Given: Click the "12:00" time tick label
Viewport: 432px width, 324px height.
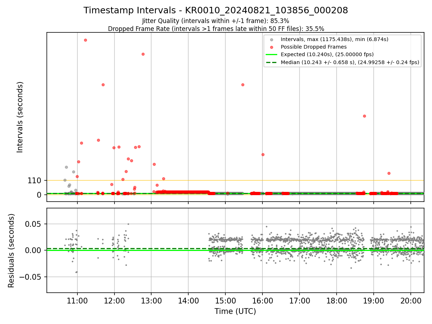Looking at the screenshot, I should (x=114, y=301).
